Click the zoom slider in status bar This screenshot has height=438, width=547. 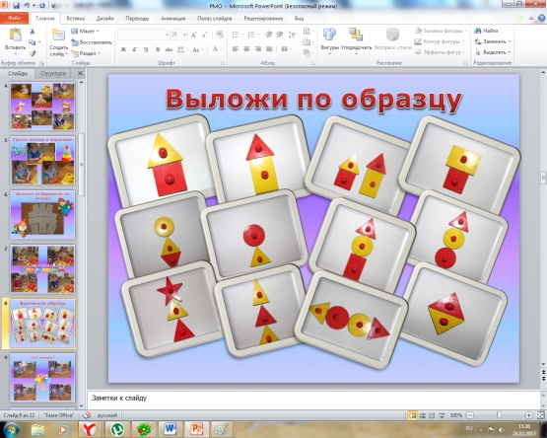click(500, 415)
